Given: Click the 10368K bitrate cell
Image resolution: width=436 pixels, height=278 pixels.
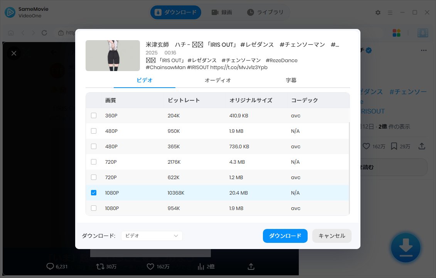Looking at the screenshot, I should click(x=176, y=193).
